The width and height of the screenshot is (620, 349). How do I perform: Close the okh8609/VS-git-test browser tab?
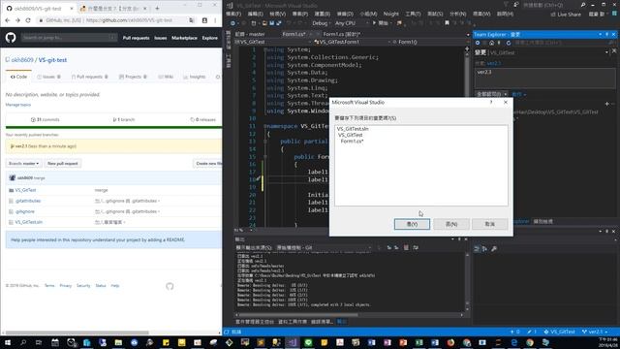coord(71,8)
